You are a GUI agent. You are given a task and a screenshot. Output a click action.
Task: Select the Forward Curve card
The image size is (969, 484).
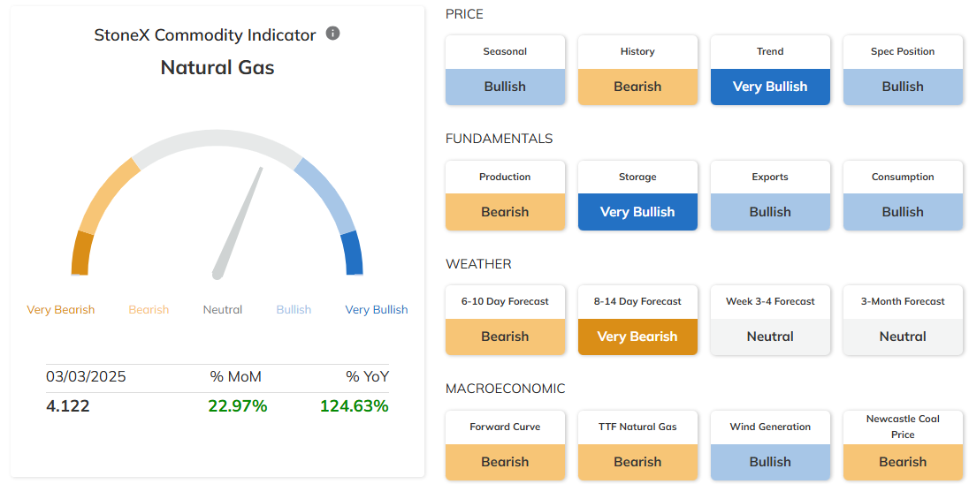pyautogui.click(x=505, y=445)
